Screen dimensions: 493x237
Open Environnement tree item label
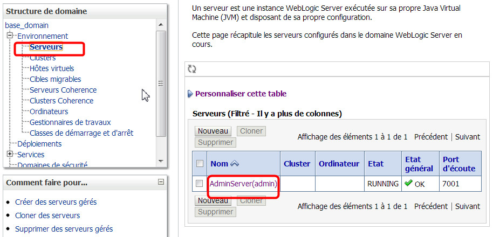click(x=43, y=36)
